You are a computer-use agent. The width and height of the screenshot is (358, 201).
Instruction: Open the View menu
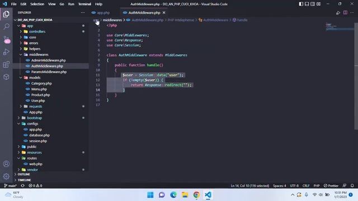point(52,4)
